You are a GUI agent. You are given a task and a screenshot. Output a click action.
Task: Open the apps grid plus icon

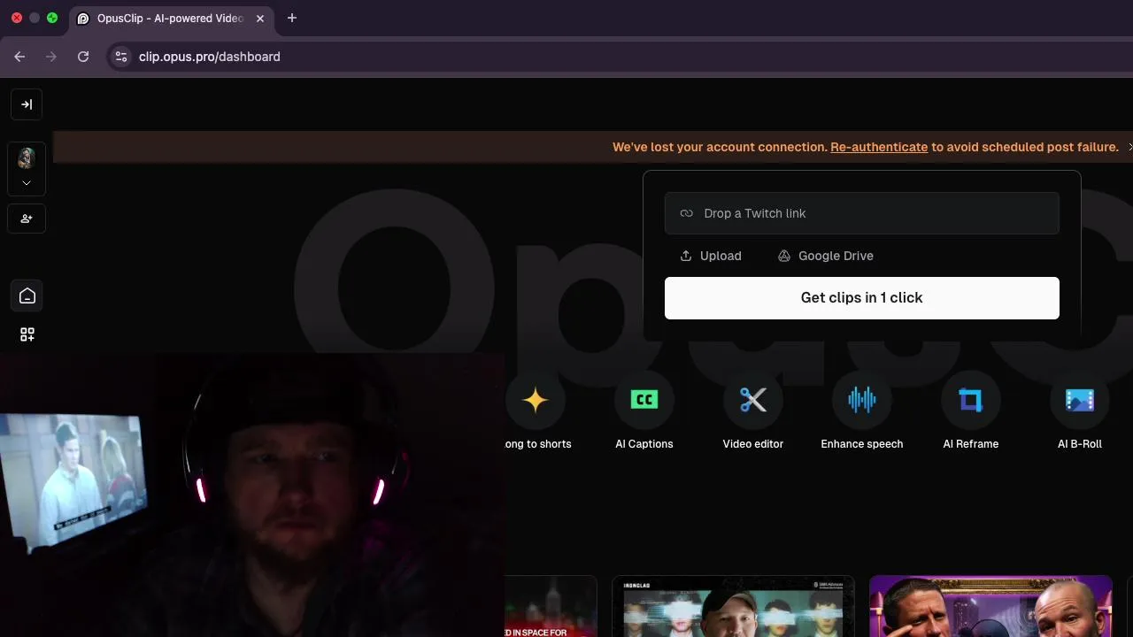point(27,334)
